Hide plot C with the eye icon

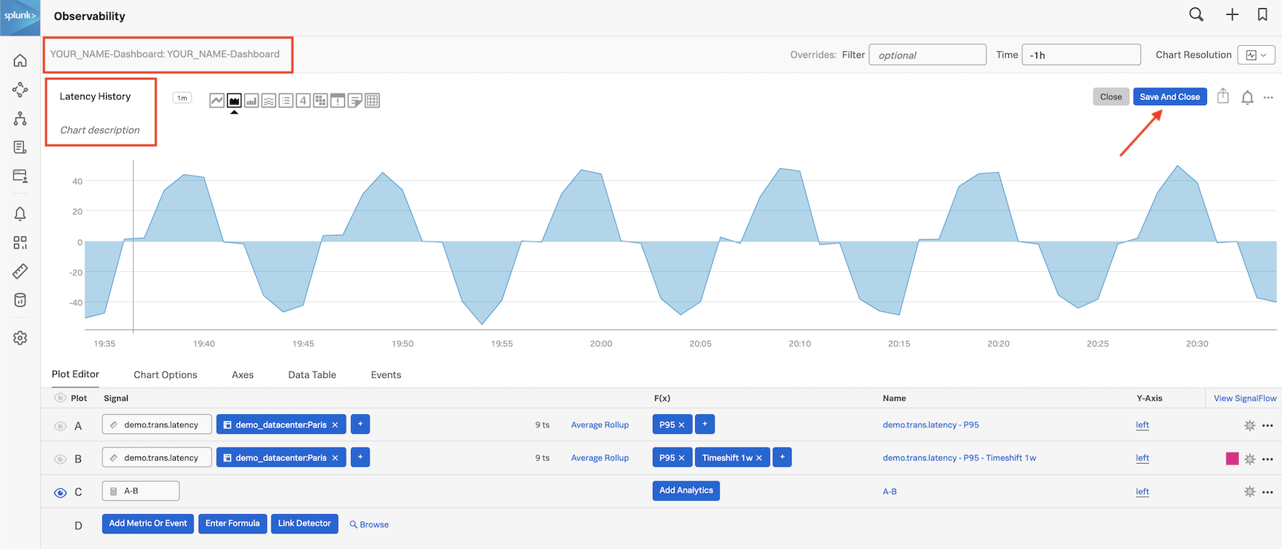pos(60,493)
